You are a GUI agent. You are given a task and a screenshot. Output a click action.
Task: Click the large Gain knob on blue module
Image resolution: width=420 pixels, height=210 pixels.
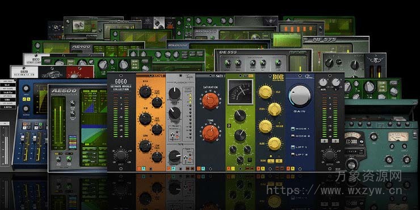point(300,96)
